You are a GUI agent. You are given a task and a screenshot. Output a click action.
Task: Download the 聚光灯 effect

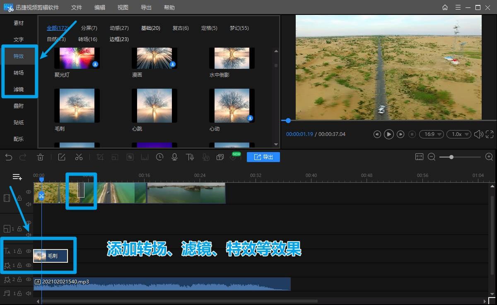click(x=95, y=64)
